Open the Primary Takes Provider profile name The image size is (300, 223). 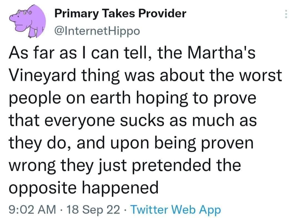tap(120, 13)
